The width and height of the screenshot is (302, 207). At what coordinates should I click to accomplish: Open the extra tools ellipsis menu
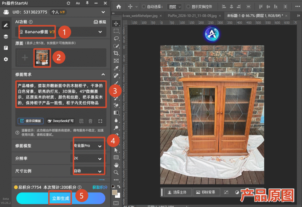point(116,180)
